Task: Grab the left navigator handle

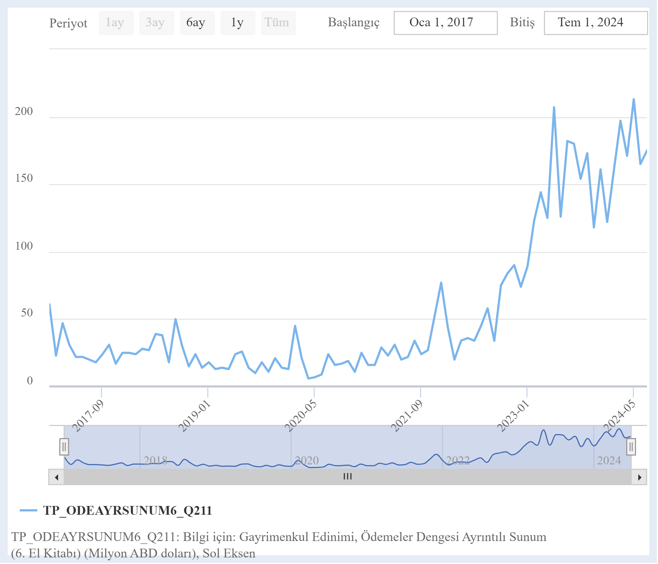Action: click(x=64, y=447)
